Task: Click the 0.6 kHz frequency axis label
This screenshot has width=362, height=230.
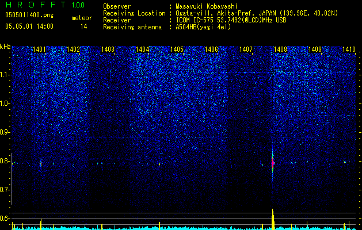Action: (5, 218)
